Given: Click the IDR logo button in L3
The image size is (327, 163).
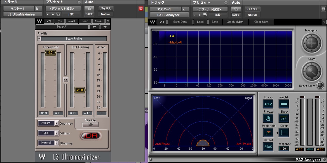Looking at the screenshot, I should pos(91,135).
